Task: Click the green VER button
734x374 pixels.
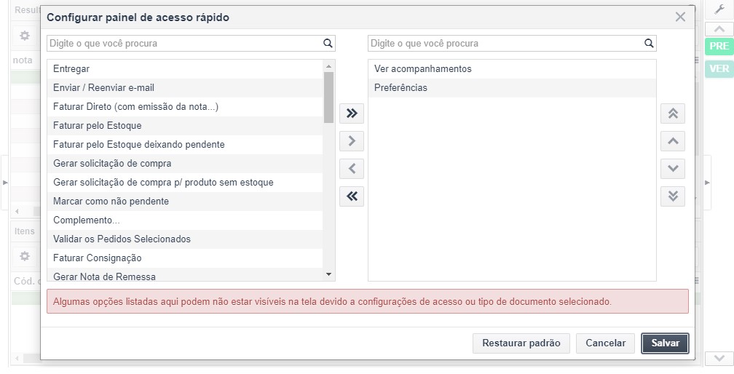Action: tap(719, 68)
